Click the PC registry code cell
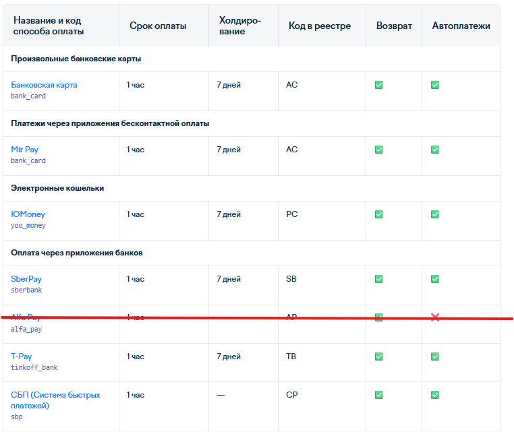 pos(292,214)
